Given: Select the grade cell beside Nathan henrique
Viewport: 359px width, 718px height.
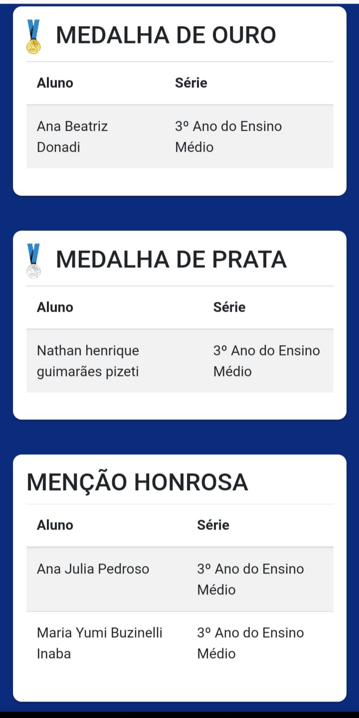Looking at the screenshot, I should pyautogui.click(x=267, y=361).
